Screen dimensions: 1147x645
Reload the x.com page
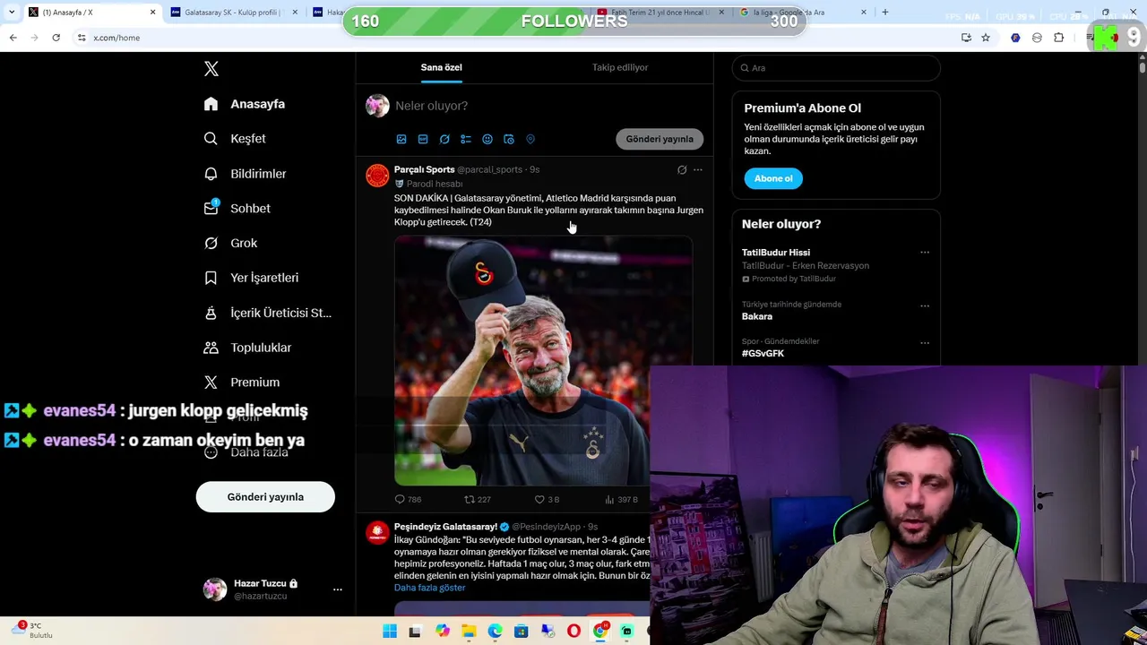coord(56,38)
